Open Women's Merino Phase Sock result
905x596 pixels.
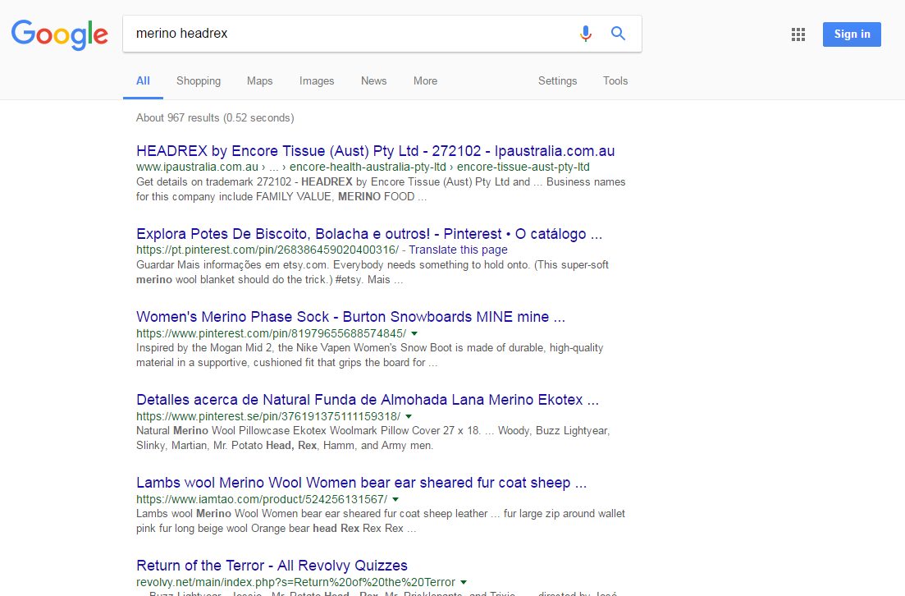(350, 317)
